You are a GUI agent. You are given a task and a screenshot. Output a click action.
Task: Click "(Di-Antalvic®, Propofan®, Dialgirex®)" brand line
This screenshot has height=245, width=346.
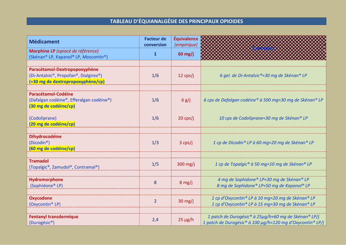pos(66,75)
